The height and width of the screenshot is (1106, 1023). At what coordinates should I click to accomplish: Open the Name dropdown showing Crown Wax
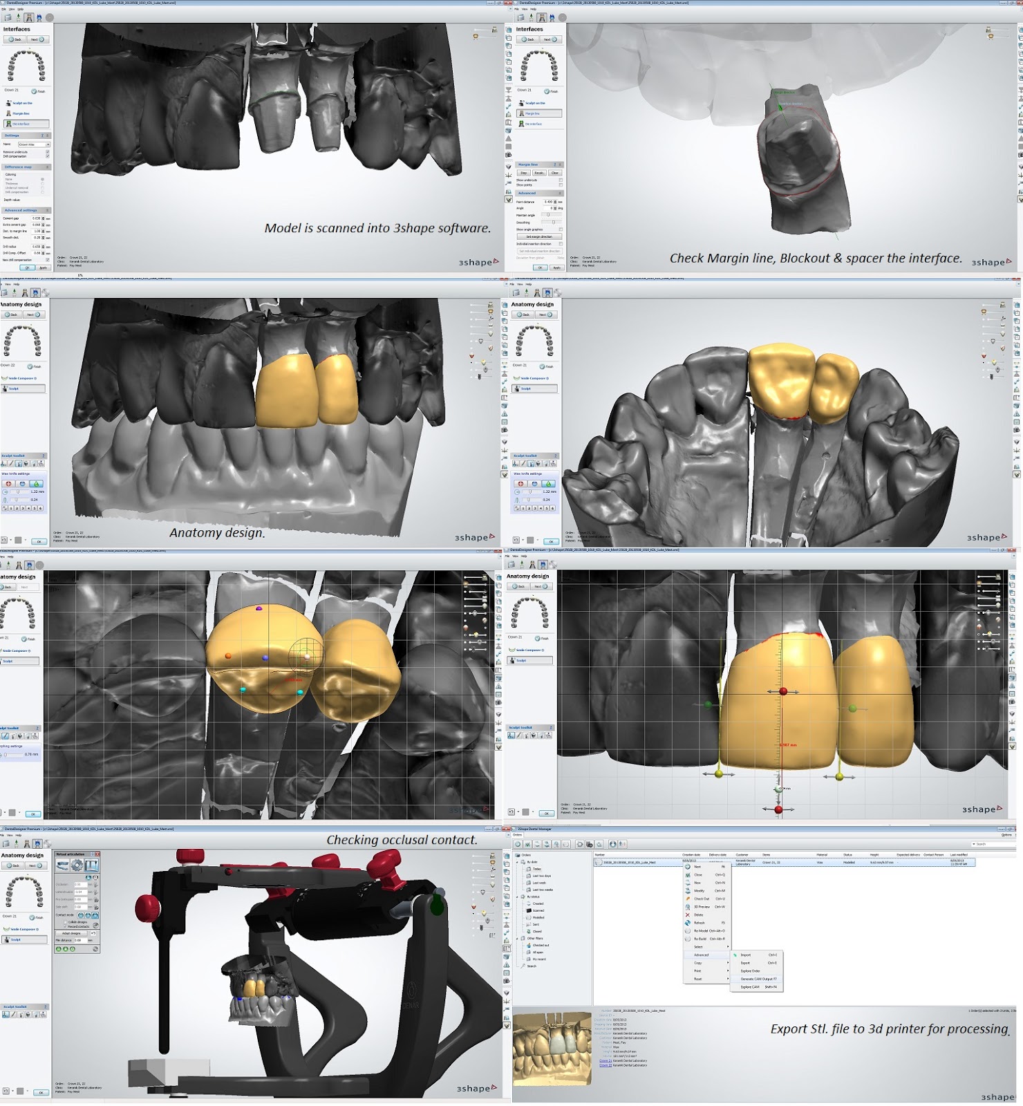pyautogui.click(x=34, y=144)
